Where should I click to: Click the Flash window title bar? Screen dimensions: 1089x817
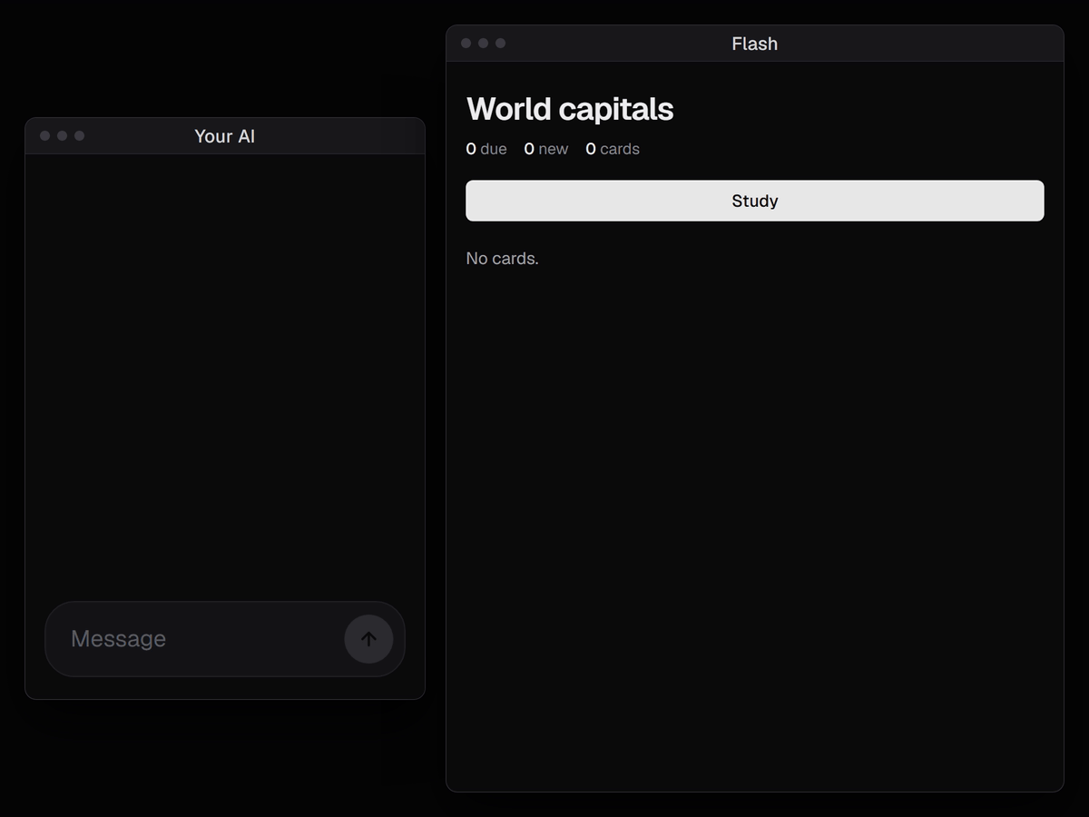(x=755, y=44)
